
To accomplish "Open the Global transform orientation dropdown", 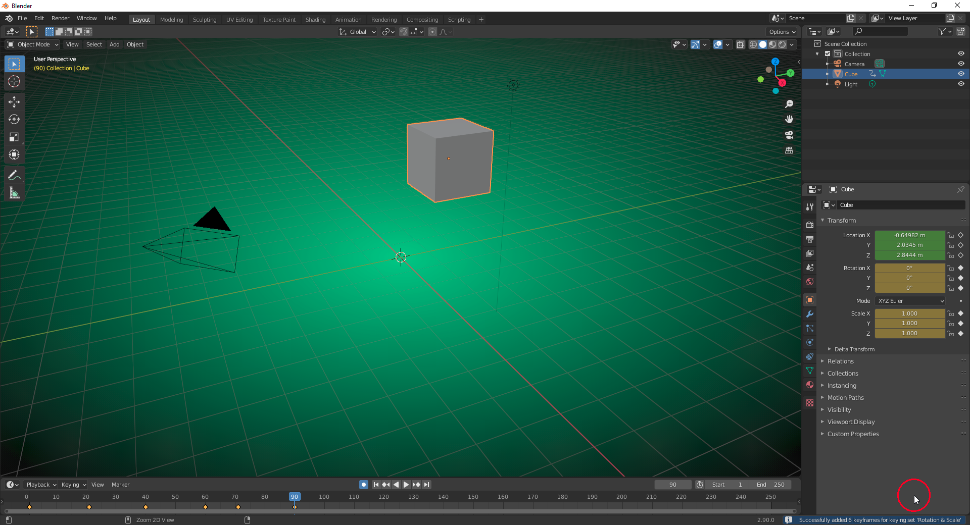I will 358,32.
